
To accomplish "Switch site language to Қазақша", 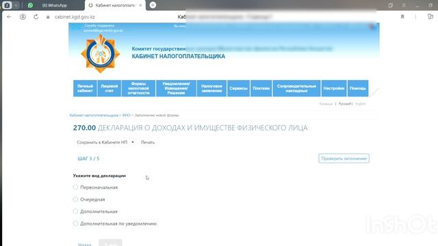I will click(x=326, y=104).
